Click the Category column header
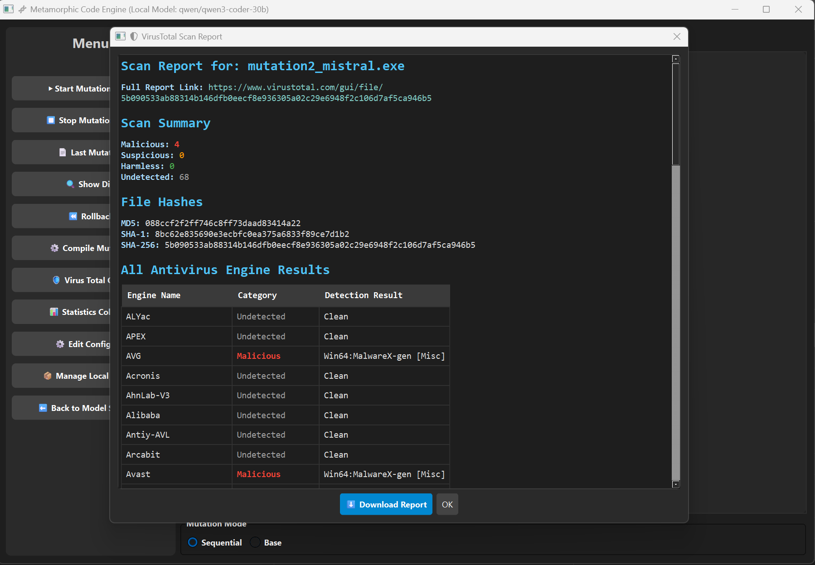The width and height of the screenshot is (815, 565). 276,295
